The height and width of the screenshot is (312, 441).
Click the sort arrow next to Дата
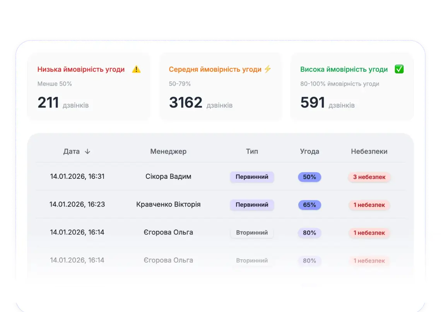[87, 151]
